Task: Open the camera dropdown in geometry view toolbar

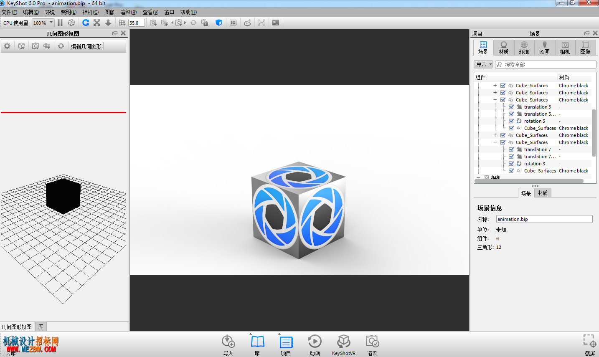Action: (35, 46)
